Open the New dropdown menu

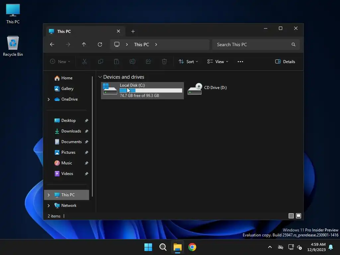[x=60, y=61]
